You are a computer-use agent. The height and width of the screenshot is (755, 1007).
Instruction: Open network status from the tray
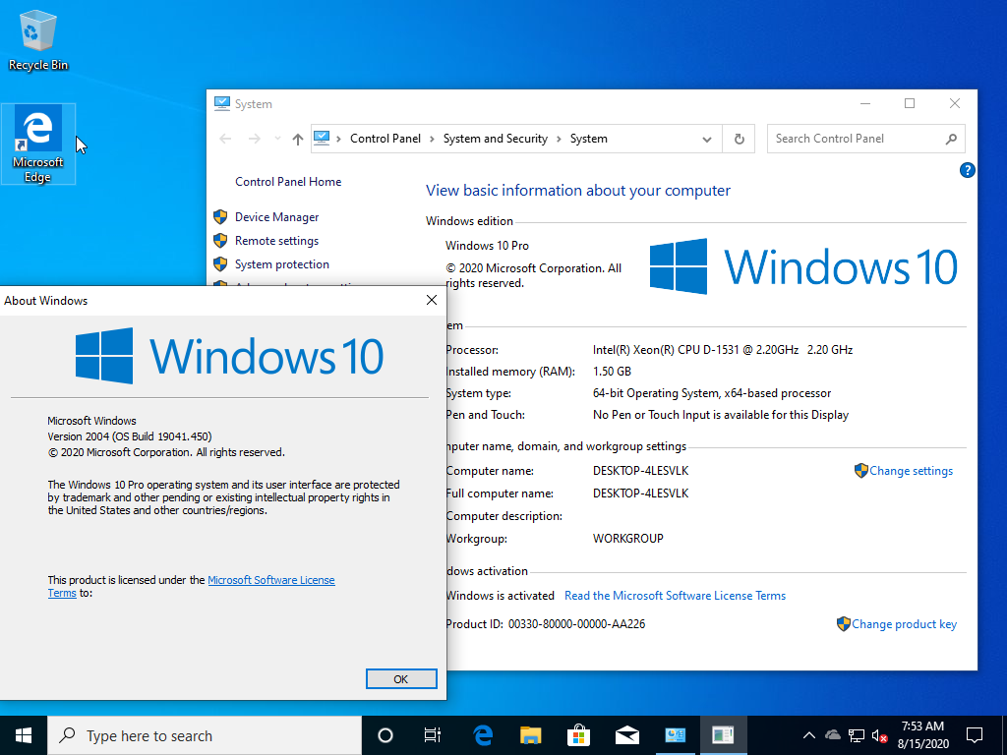pyautogui.click(x=857, y=735)
